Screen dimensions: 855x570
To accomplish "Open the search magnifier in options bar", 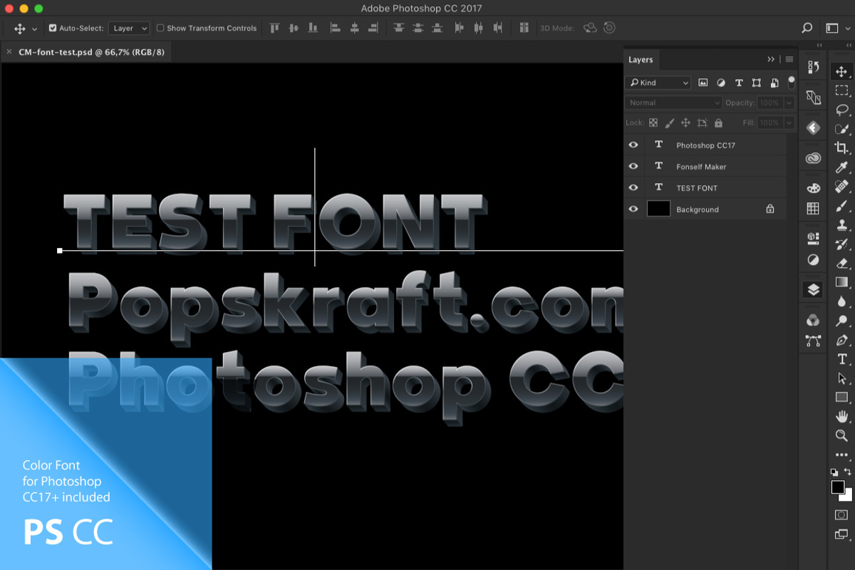I will pos(807,28).
